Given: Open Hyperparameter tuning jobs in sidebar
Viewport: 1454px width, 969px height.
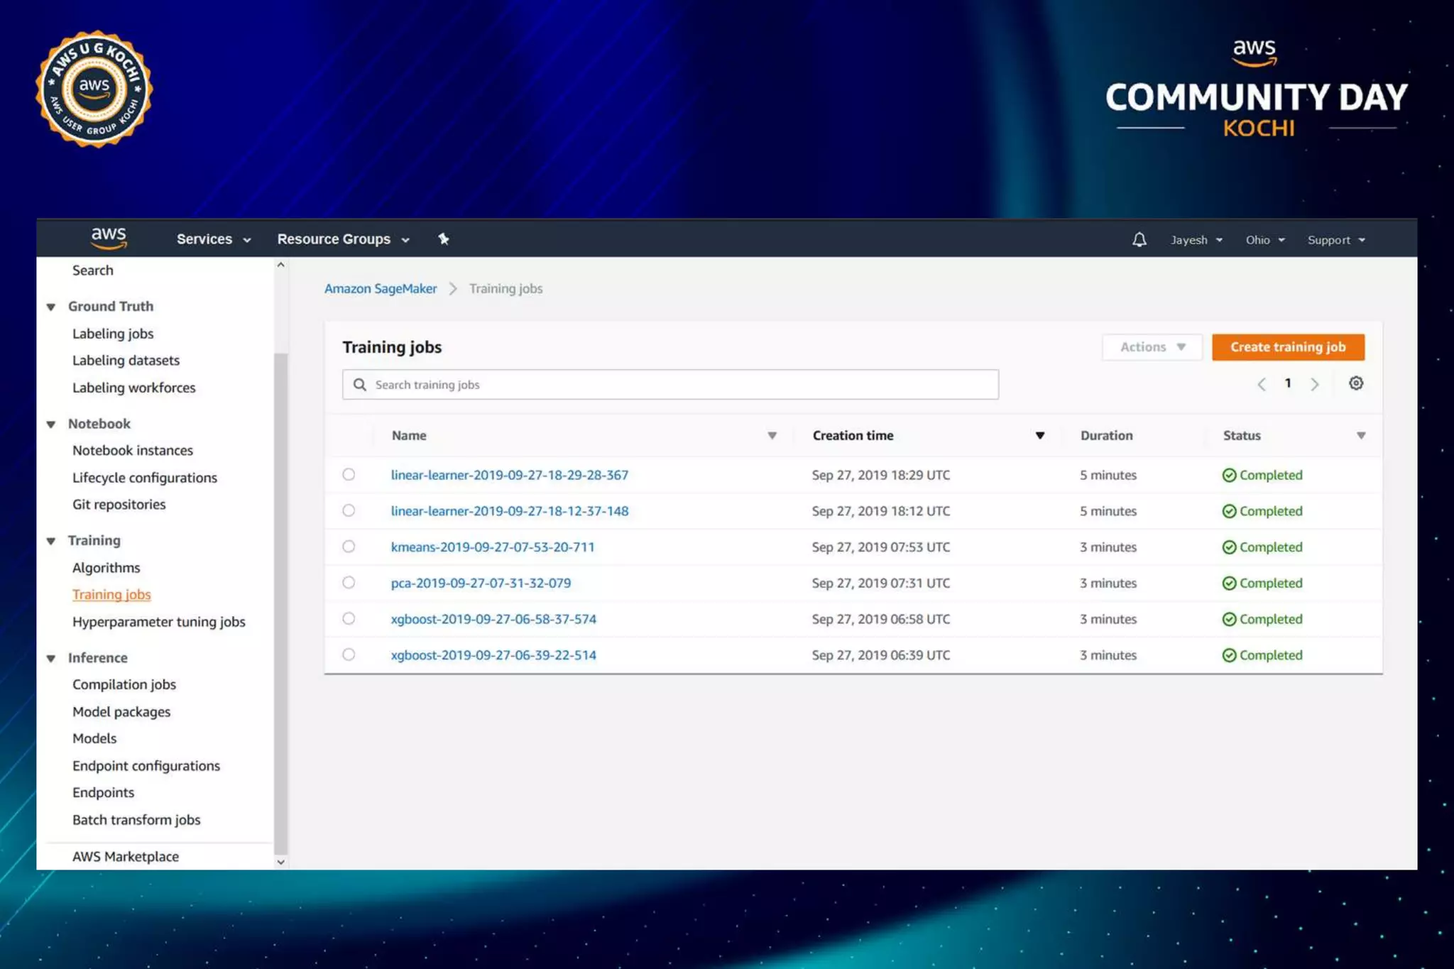Looking at the screenshot, I should (158, 622).
